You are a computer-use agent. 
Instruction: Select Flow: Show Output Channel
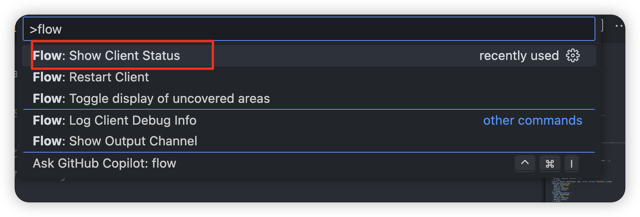pos(115,141)
